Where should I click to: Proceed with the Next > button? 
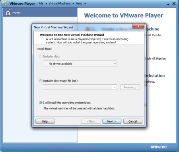[112, 121]
